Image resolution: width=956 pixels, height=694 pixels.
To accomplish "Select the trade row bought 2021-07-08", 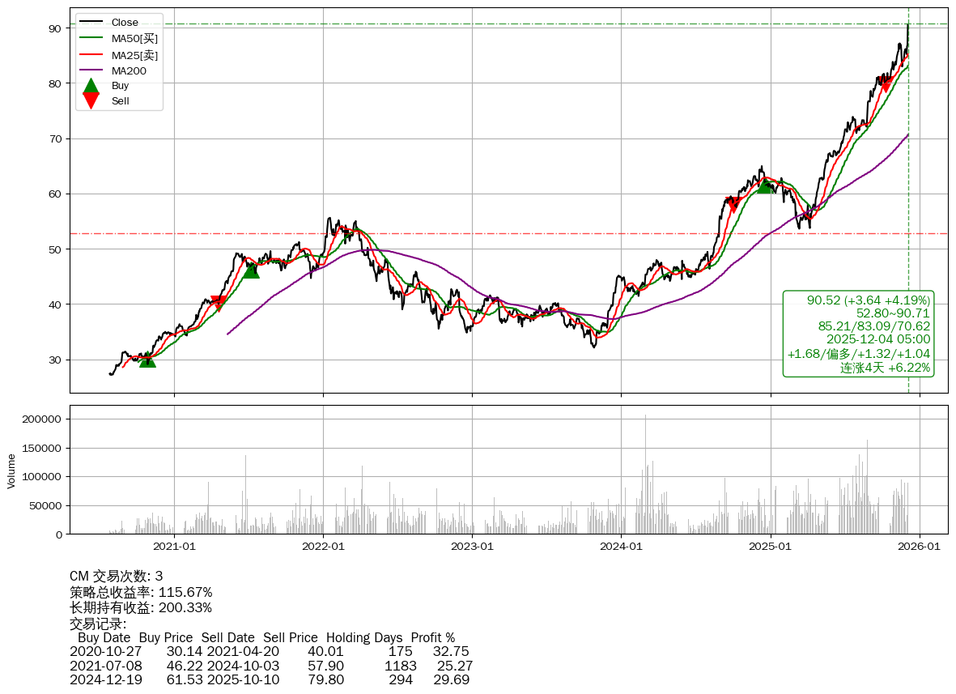I will tap(271, 666).
